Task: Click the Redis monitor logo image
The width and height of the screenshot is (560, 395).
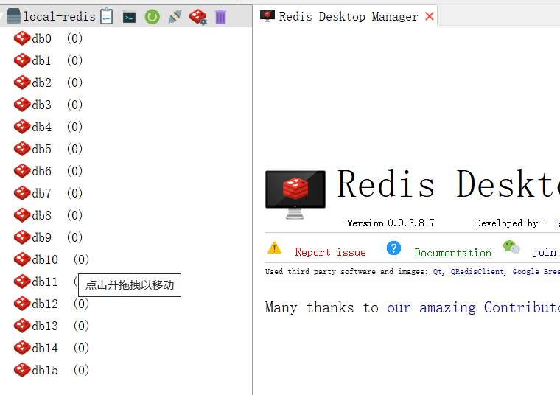Action: coord(295,195)
